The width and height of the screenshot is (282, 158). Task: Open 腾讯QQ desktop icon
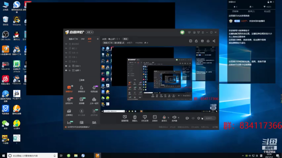point(17,36)
